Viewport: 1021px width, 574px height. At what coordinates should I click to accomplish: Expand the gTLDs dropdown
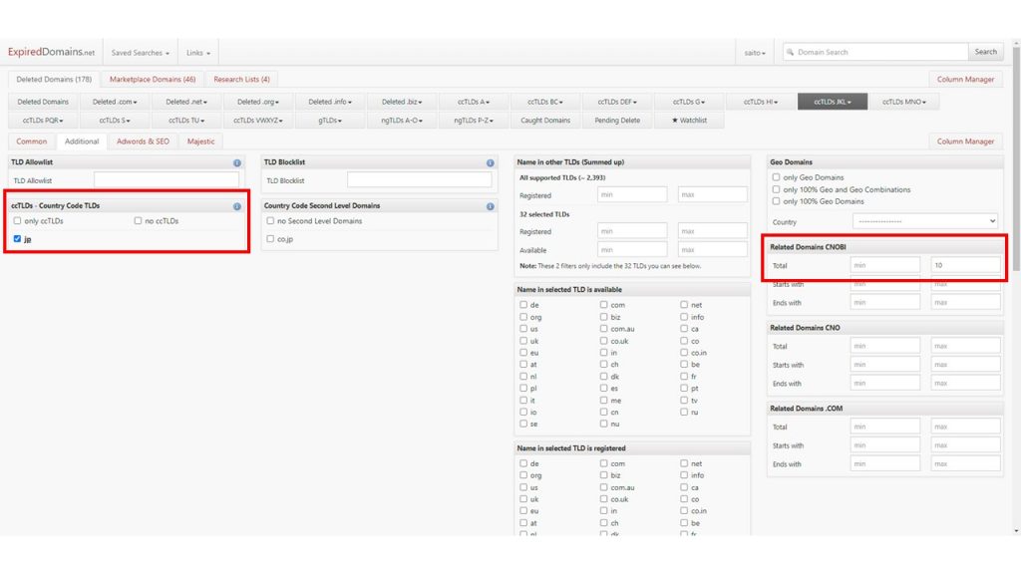tap(330, 121)
